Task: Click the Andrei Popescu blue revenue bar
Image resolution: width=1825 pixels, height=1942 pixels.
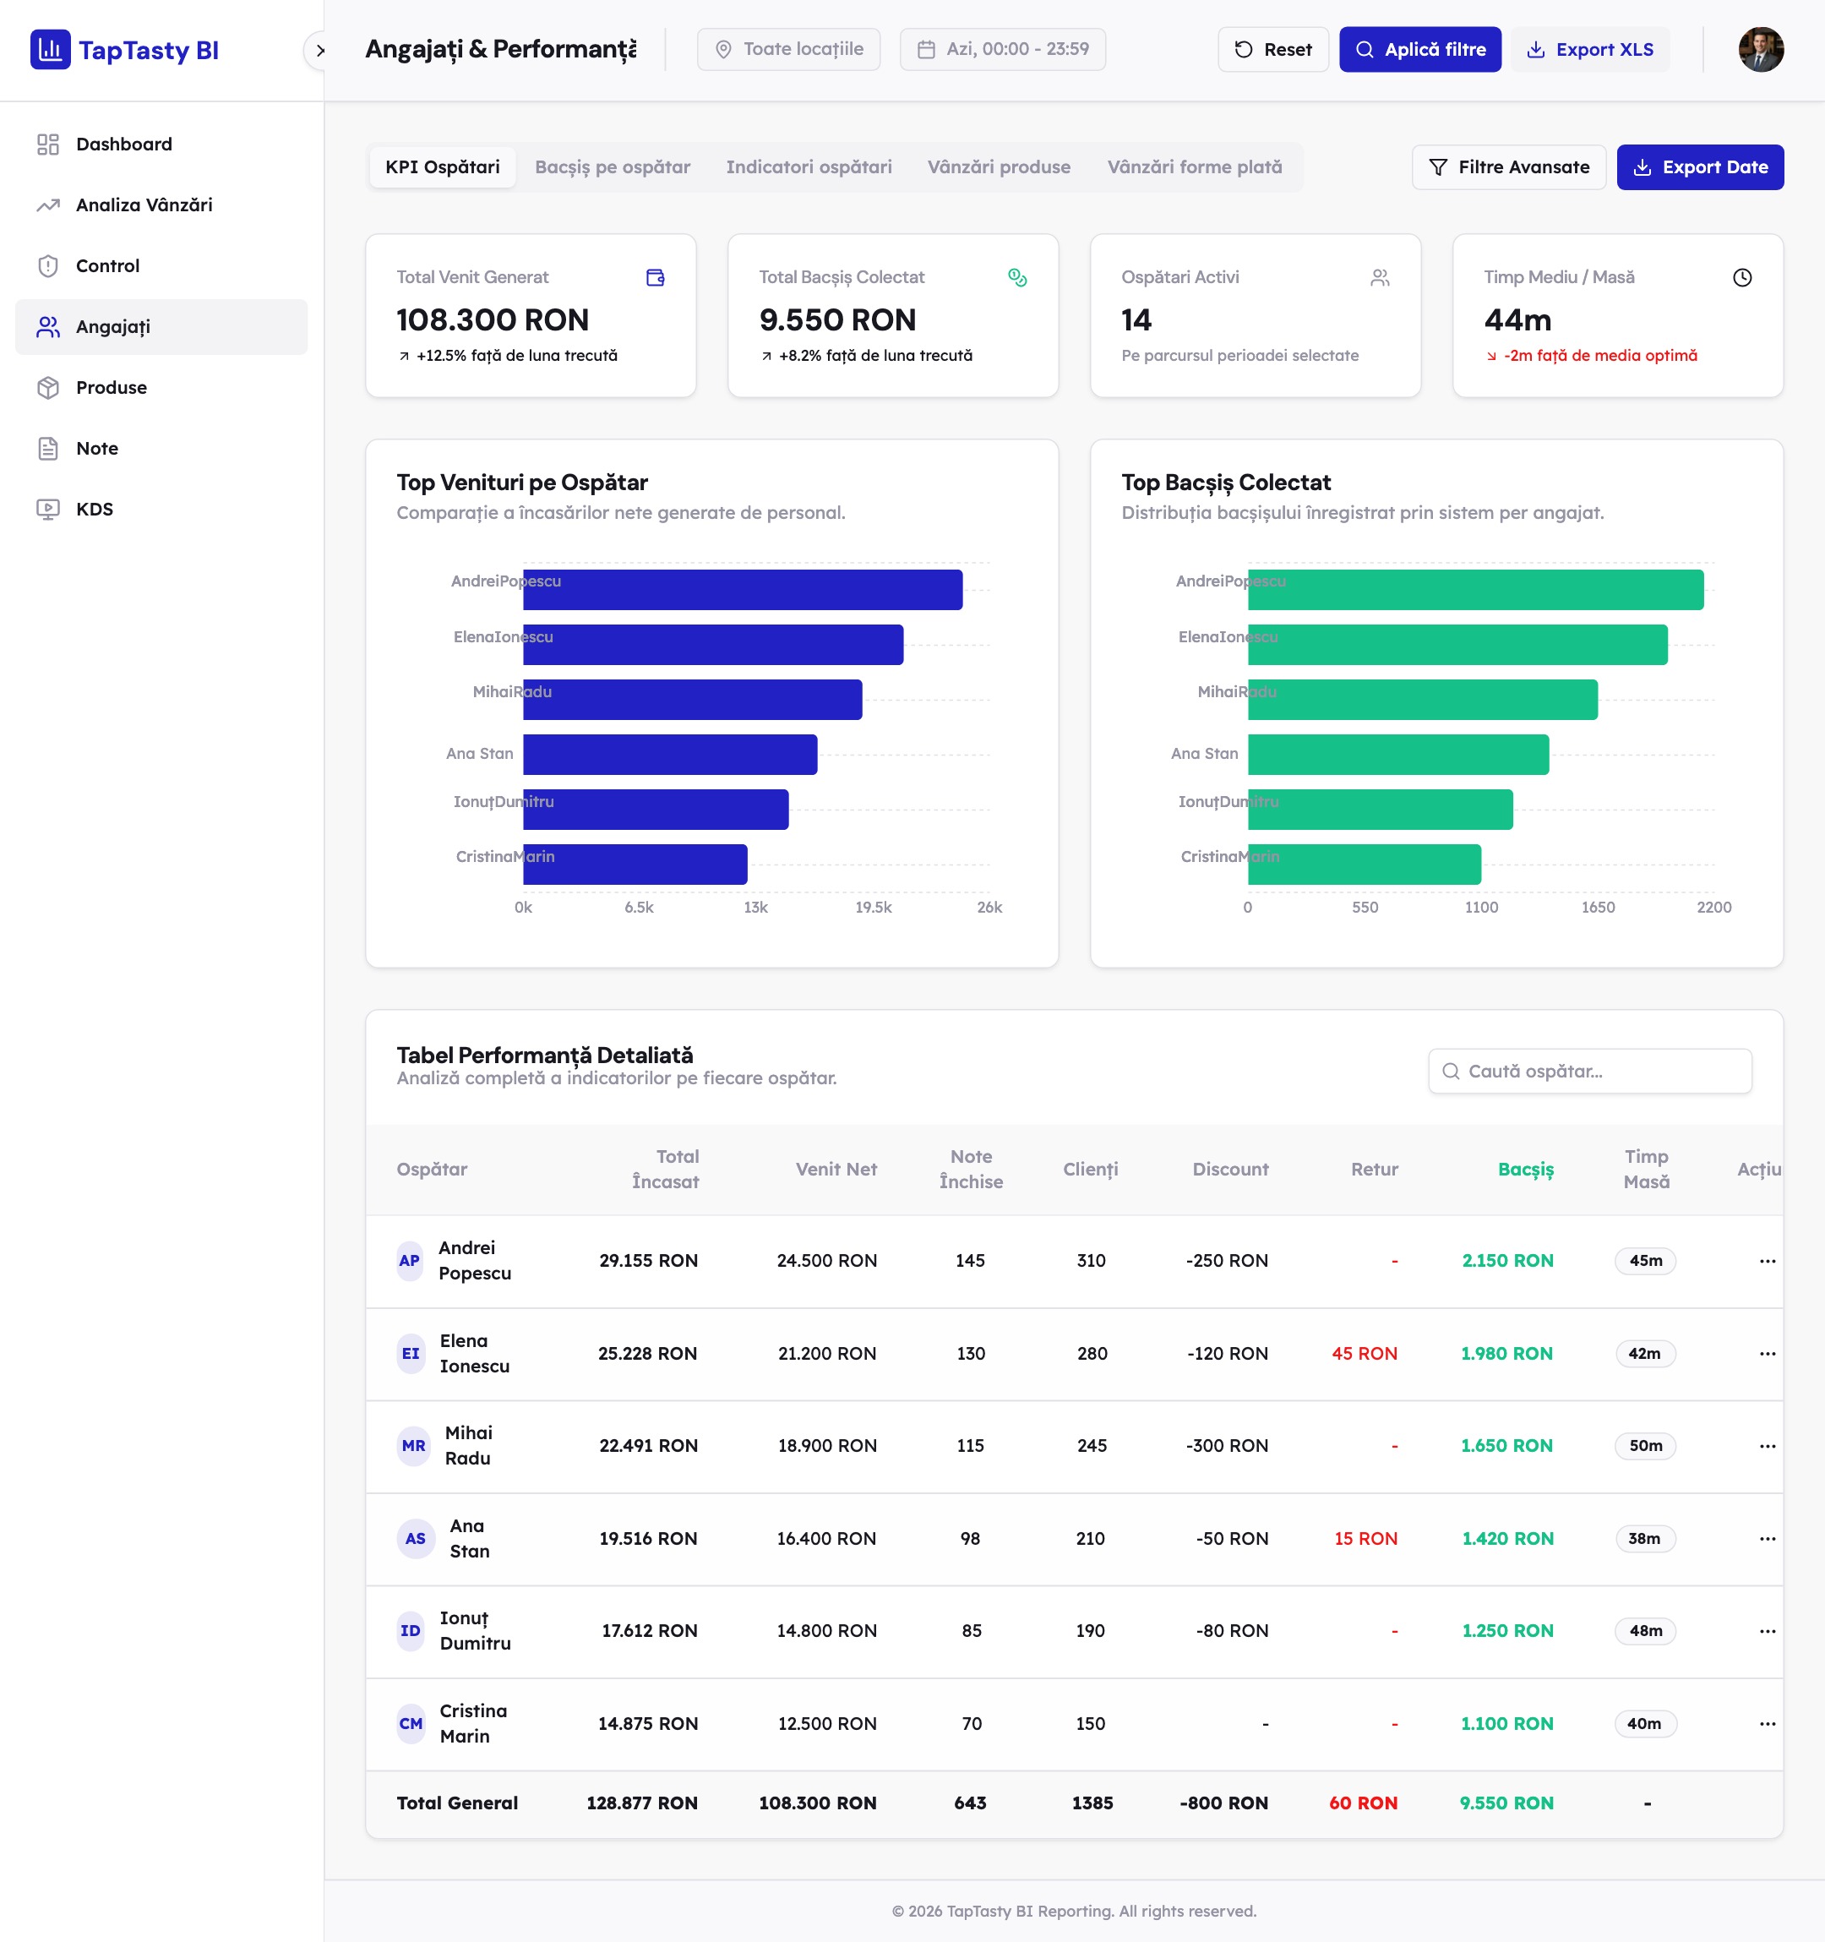Action: [743, 590]
